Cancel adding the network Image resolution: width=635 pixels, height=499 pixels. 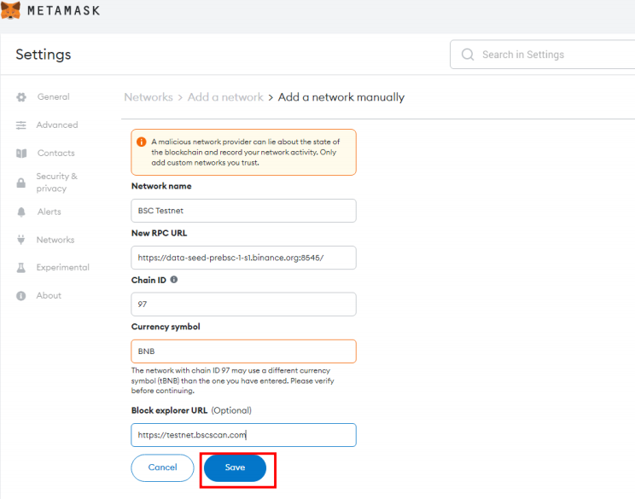click(x=162, y=467)
